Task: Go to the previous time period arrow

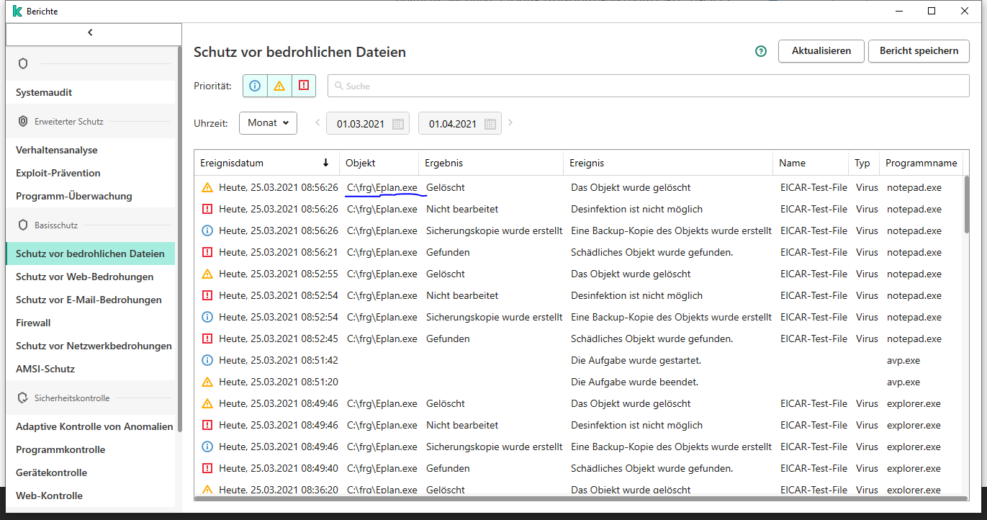Action: click(317, 123)
